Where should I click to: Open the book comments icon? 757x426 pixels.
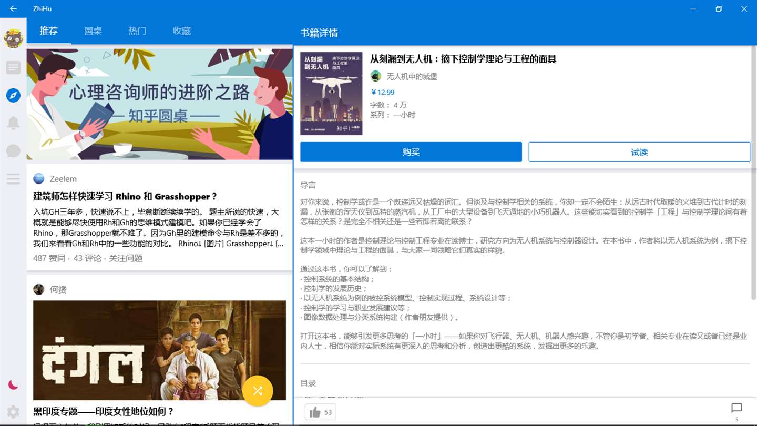pyautogui.click(x=736, y=408)
